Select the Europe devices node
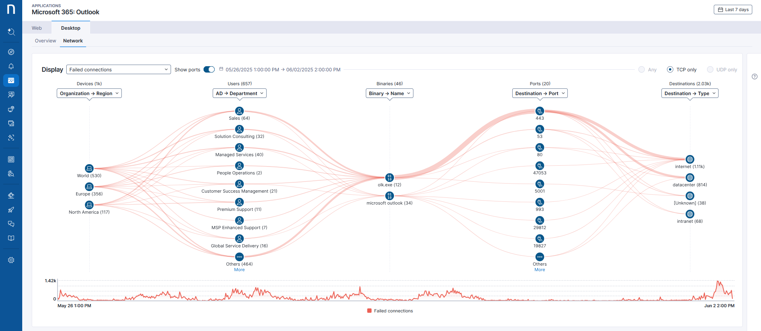761x331 pixels. coord(89,187)
